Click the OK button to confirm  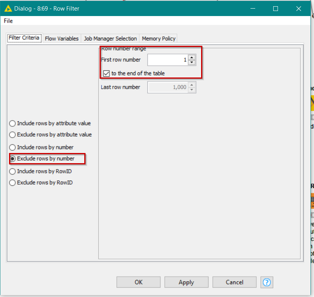pyautogui.click(x=138, y=282)
